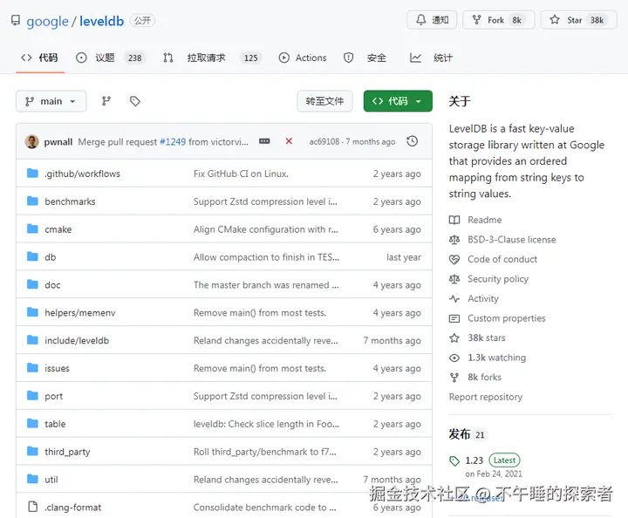Image resolution: width=628 pixels, height=518 pixels.
Task: Open pwnall author link
Action: coord(58,142)
